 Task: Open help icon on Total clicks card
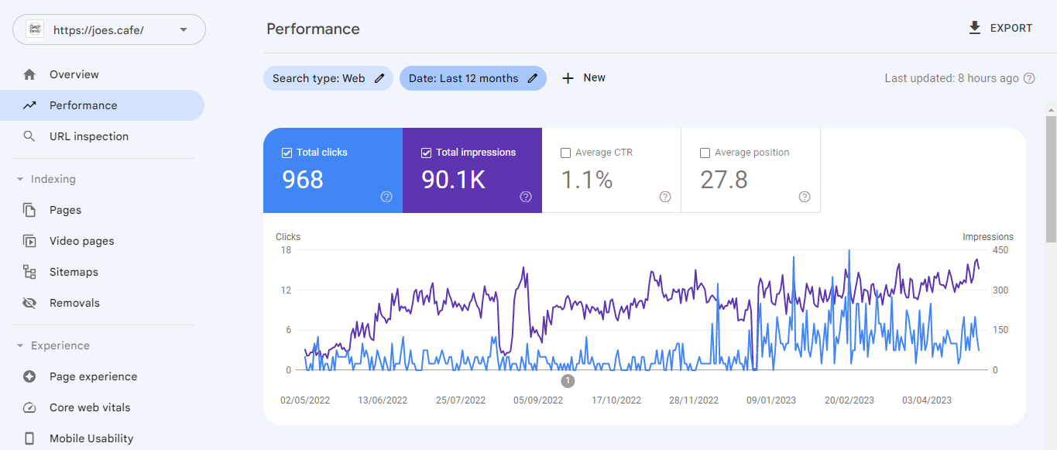click(386, 197)
